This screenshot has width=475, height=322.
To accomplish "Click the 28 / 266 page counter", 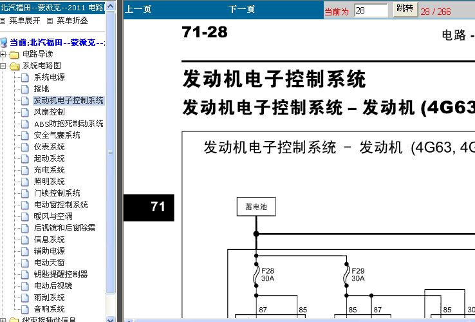I will pos(436,12).
